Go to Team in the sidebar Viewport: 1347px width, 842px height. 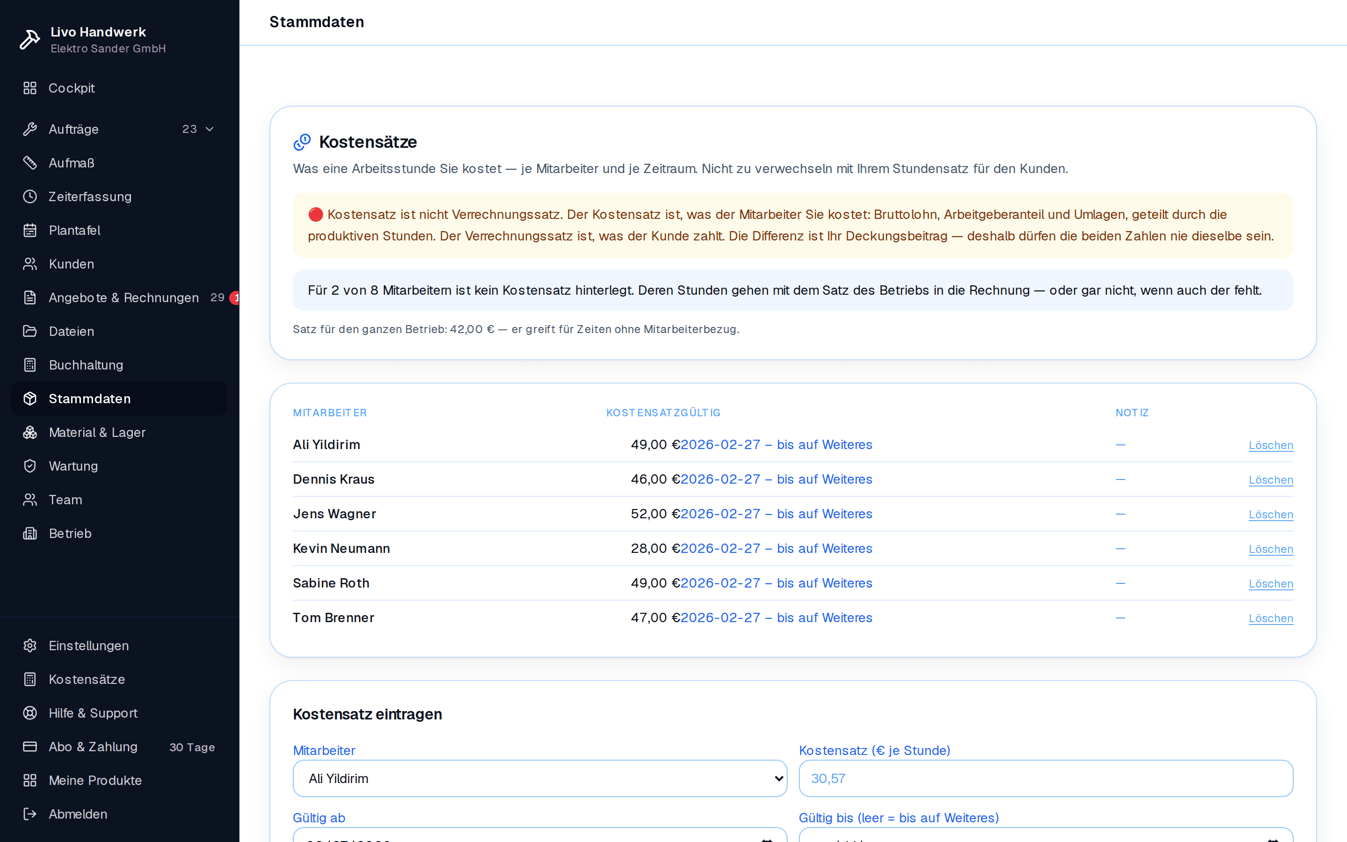pos(119,500)
